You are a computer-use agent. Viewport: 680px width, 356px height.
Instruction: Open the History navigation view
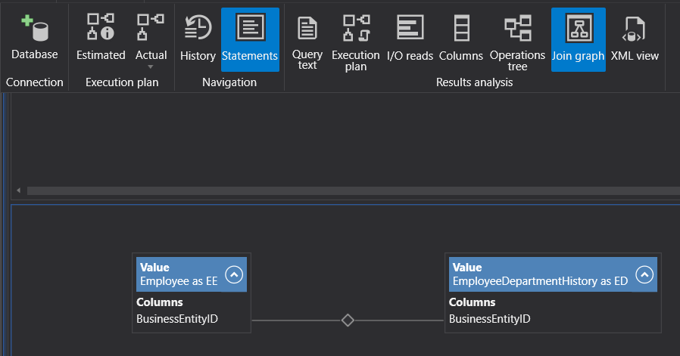[x=198, y=36]
